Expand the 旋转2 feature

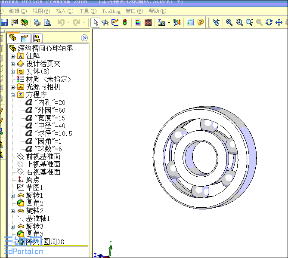[12, 211]
